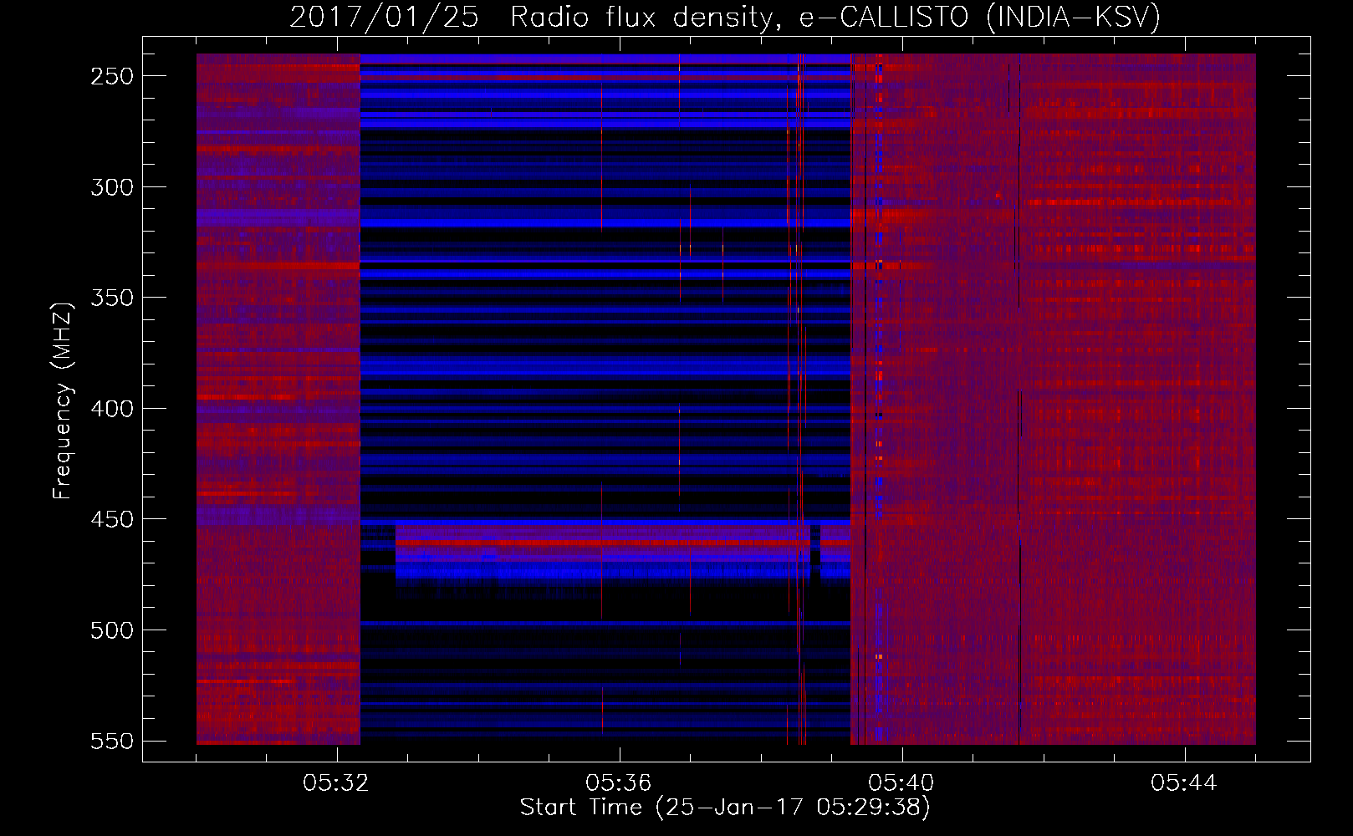The height and width of the screenshot is (836, 1353).
Task: Click the 400 frequency tick label
Action: (112, 409)
